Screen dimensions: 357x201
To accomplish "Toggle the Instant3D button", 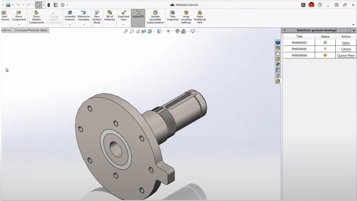I will tap(138, 15).
